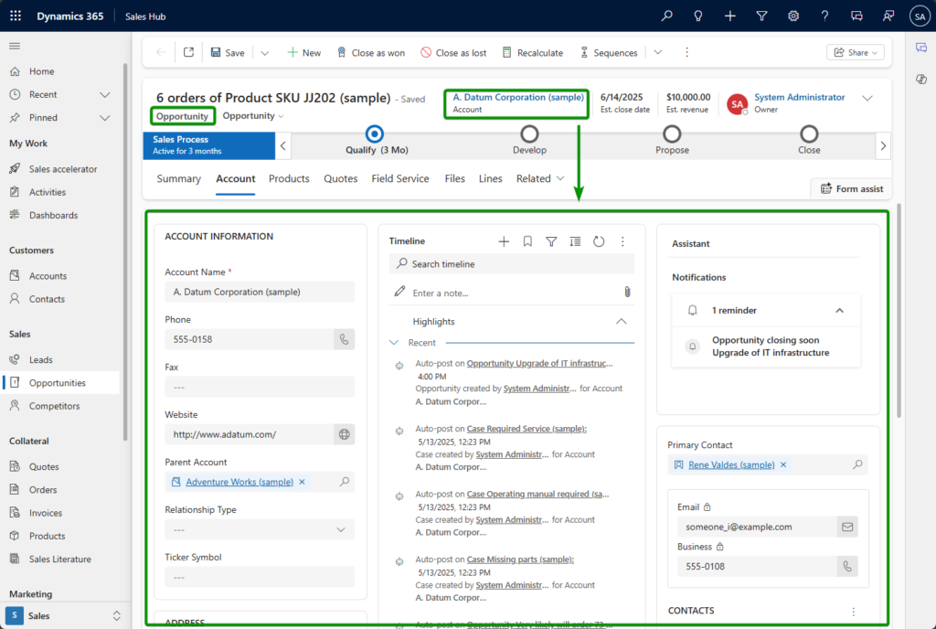936x629 pixels.
Task: Select the Qualify stage circle
Action: tap(374, 133)
